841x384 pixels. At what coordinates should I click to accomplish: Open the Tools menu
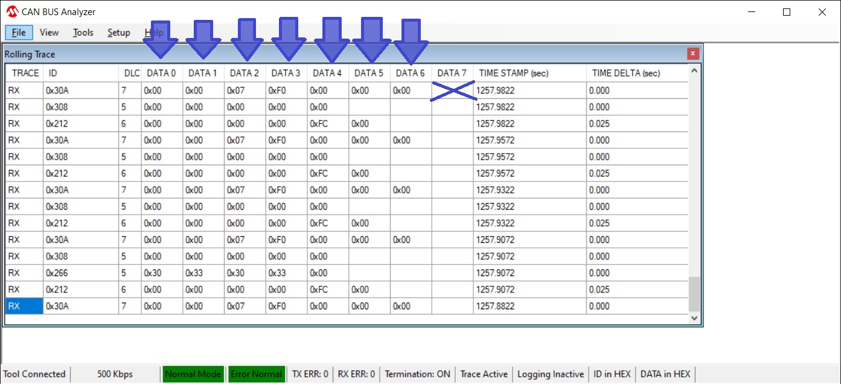coord(83,33)
